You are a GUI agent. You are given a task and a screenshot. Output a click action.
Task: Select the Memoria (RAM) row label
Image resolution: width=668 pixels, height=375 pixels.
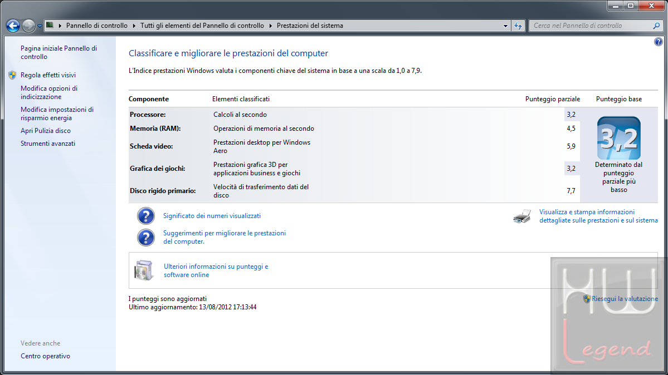(155, 129)
